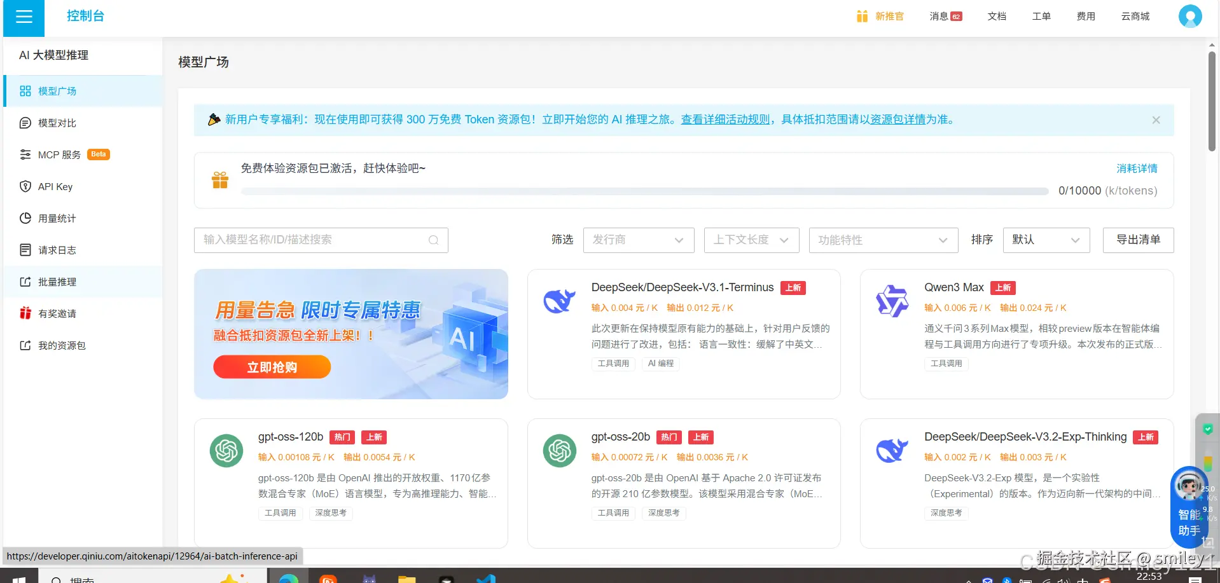This screenshot has height=583, width=1220.
Task: Click the 请求日志 list icon
Action: click(25, 250)
